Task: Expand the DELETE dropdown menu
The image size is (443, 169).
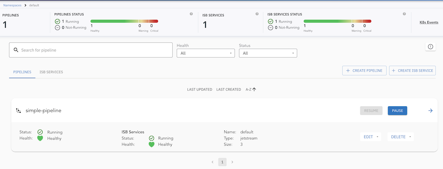Action: (x=401, y=137)
